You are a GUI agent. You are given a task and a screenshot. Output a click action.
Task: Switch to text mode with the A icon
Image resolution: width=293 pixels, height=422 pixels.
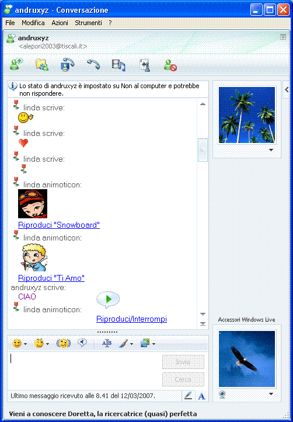201,396
